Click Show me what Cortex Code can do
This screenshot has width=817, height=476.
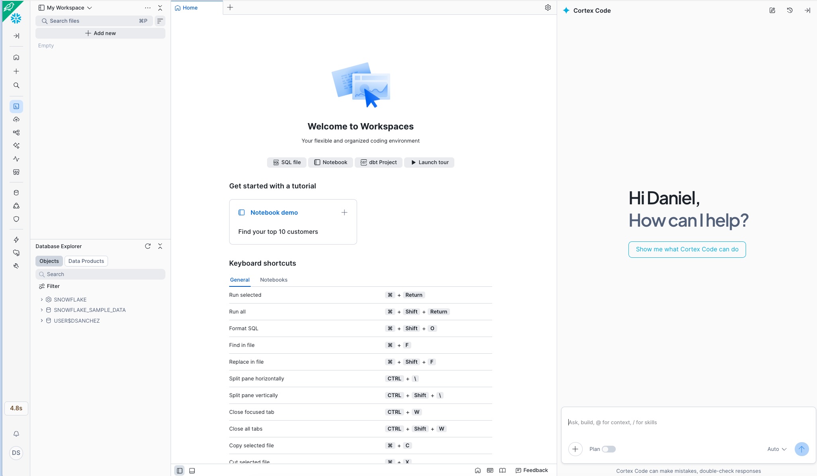click(x=687, y=249)
